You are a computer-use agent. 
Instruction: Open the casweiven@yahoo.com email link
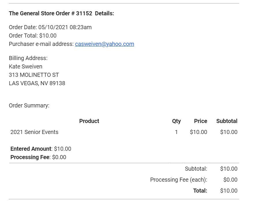click(x=104, y=44)
